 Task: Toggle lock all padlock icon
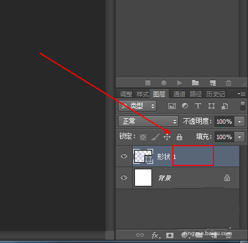point(179,137)
